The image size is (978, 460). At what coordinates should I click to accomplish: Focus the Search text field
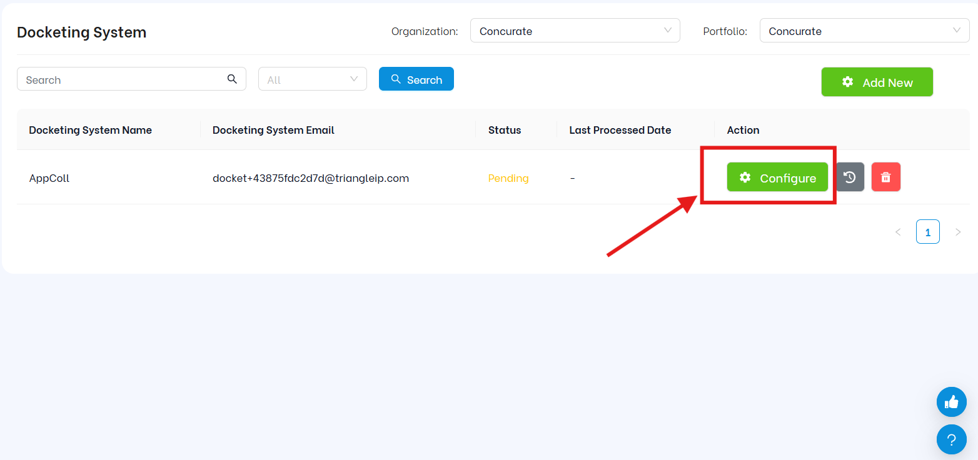tap(131, 79)
